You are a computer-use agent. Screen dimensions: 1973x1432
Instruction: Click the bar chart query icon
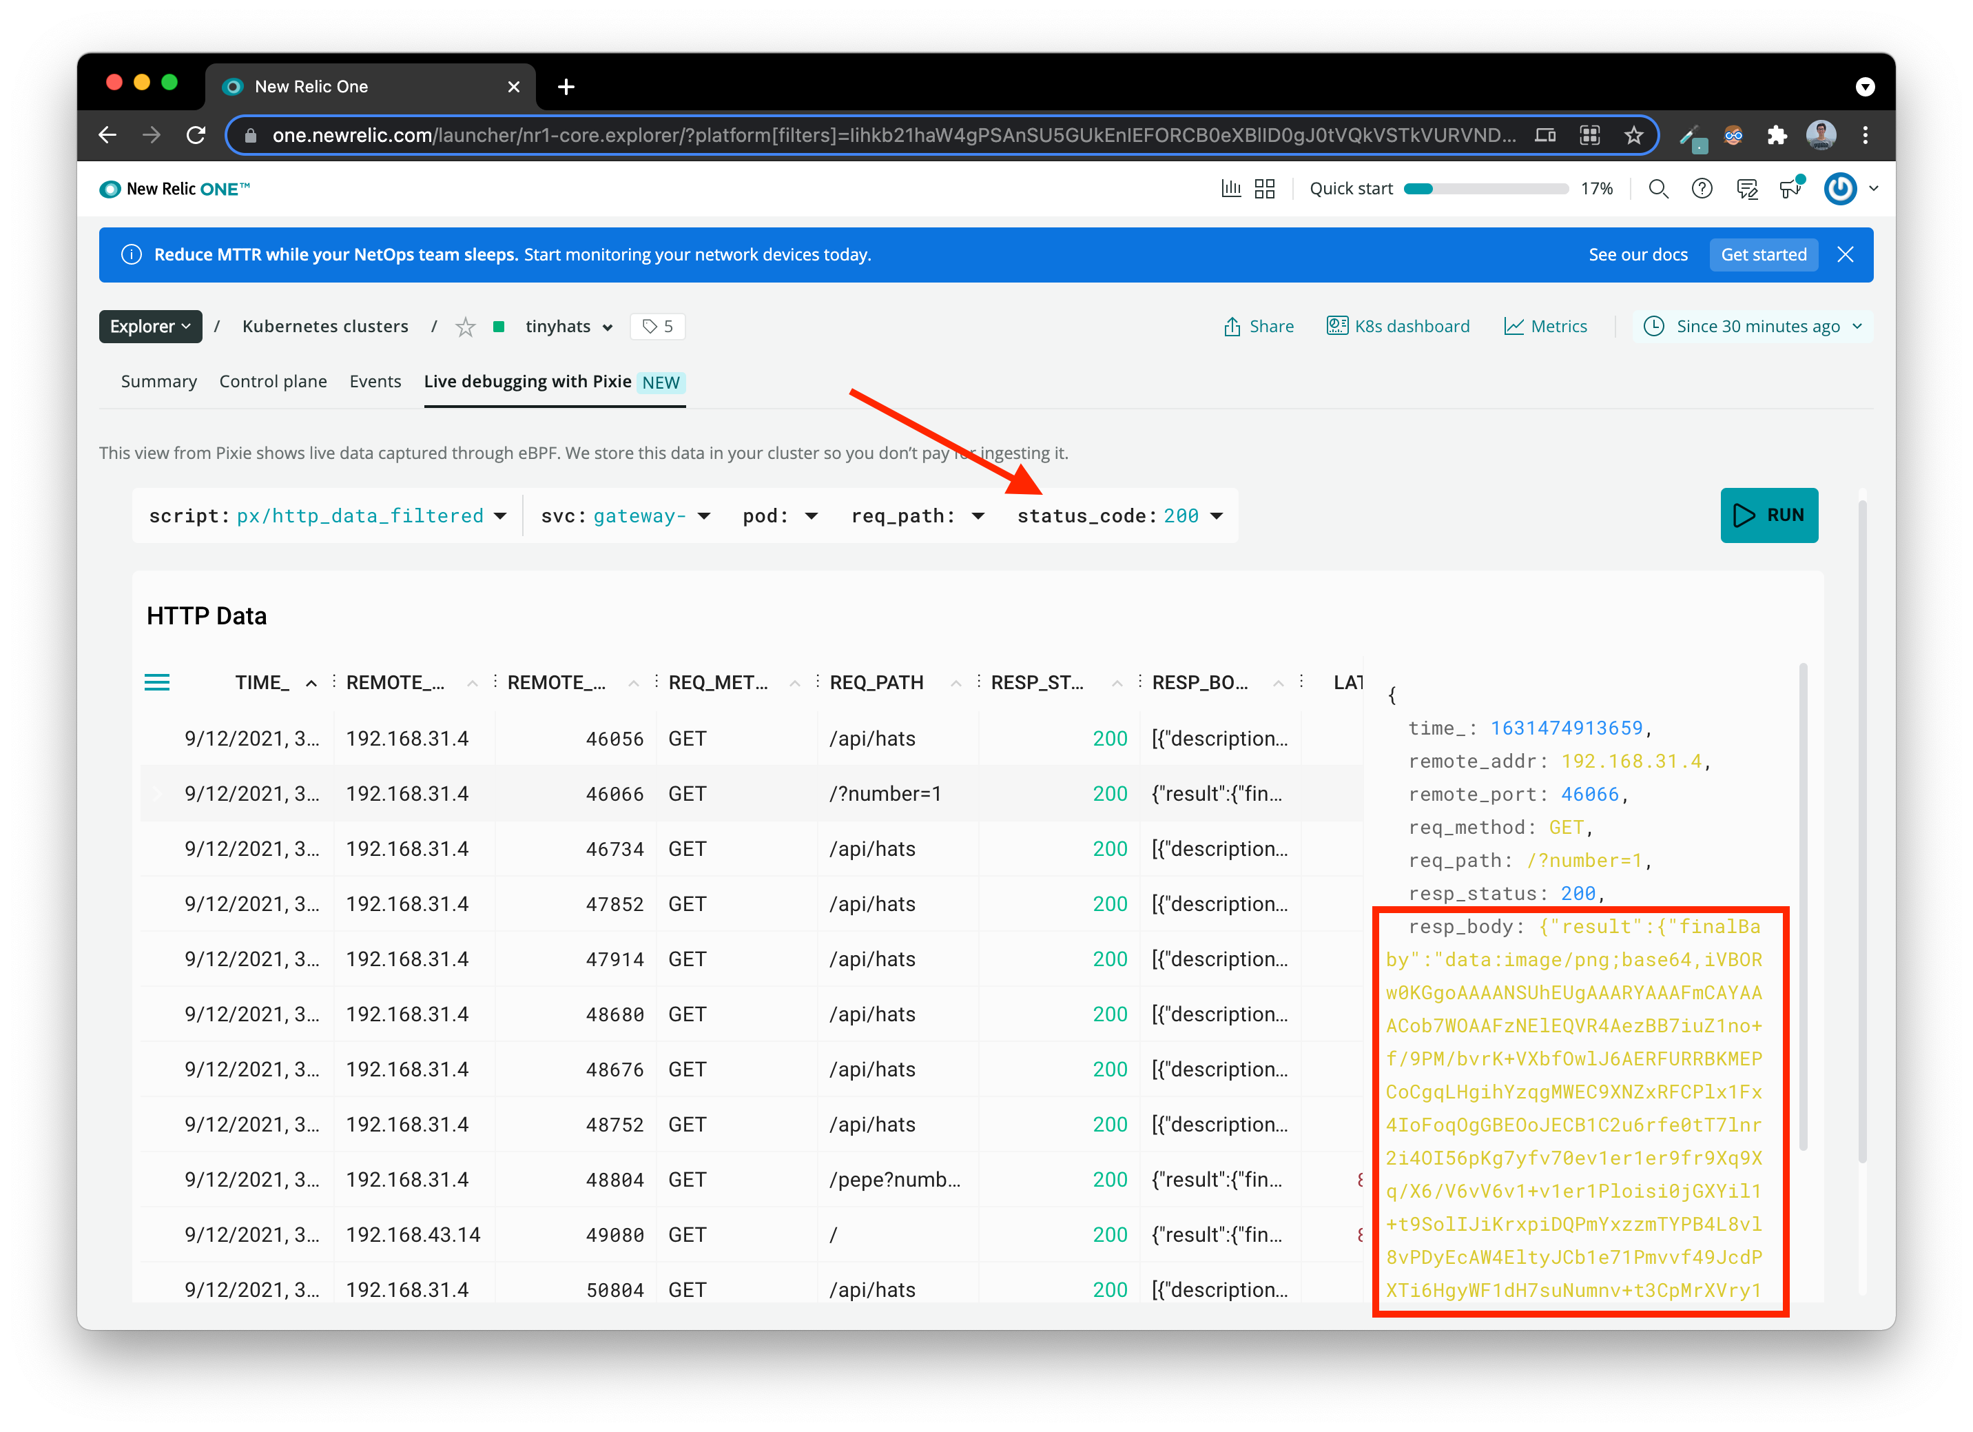coord(1230,189)
